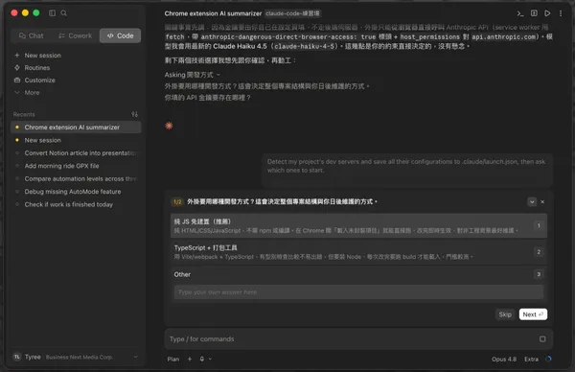Open Compare automation levels session

[76, 178]
